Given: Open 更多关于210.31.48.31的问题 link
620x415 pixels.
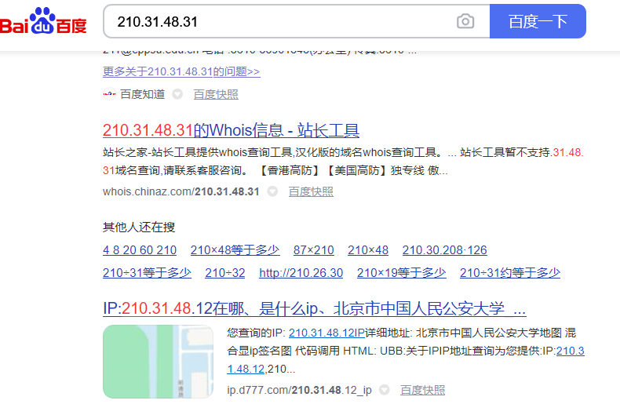Looking at the screenshot, I should (181, 71).
